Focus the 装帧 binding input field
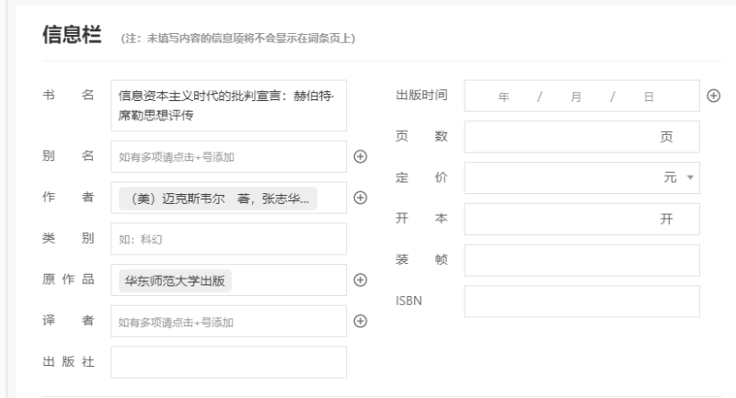 tap(581, 260)
